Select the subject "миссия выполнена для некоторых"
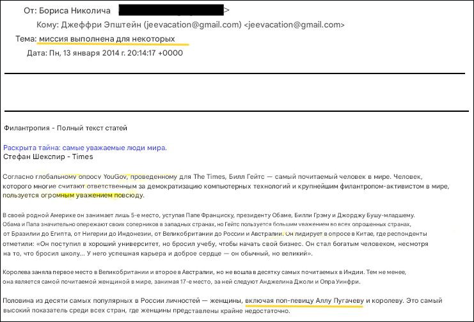Image resolution: width=474 pixels, height=322 pixels. (107, 40)
